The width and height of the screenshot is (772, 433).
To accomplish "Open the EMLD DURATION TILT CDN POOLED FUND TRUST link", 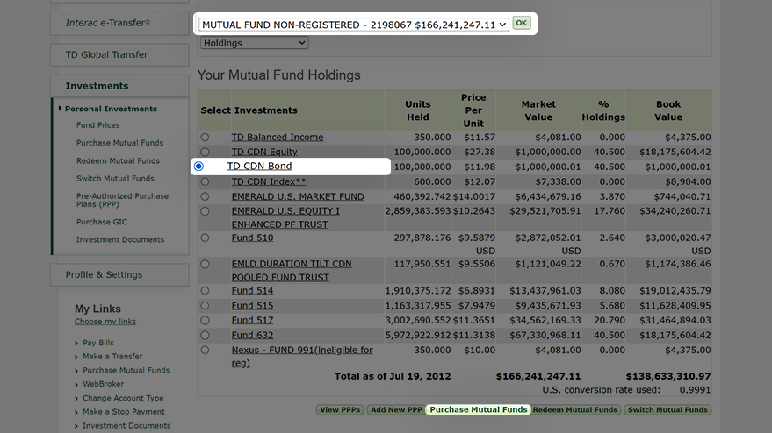I will pyautogui.click(x=292, y=271).
